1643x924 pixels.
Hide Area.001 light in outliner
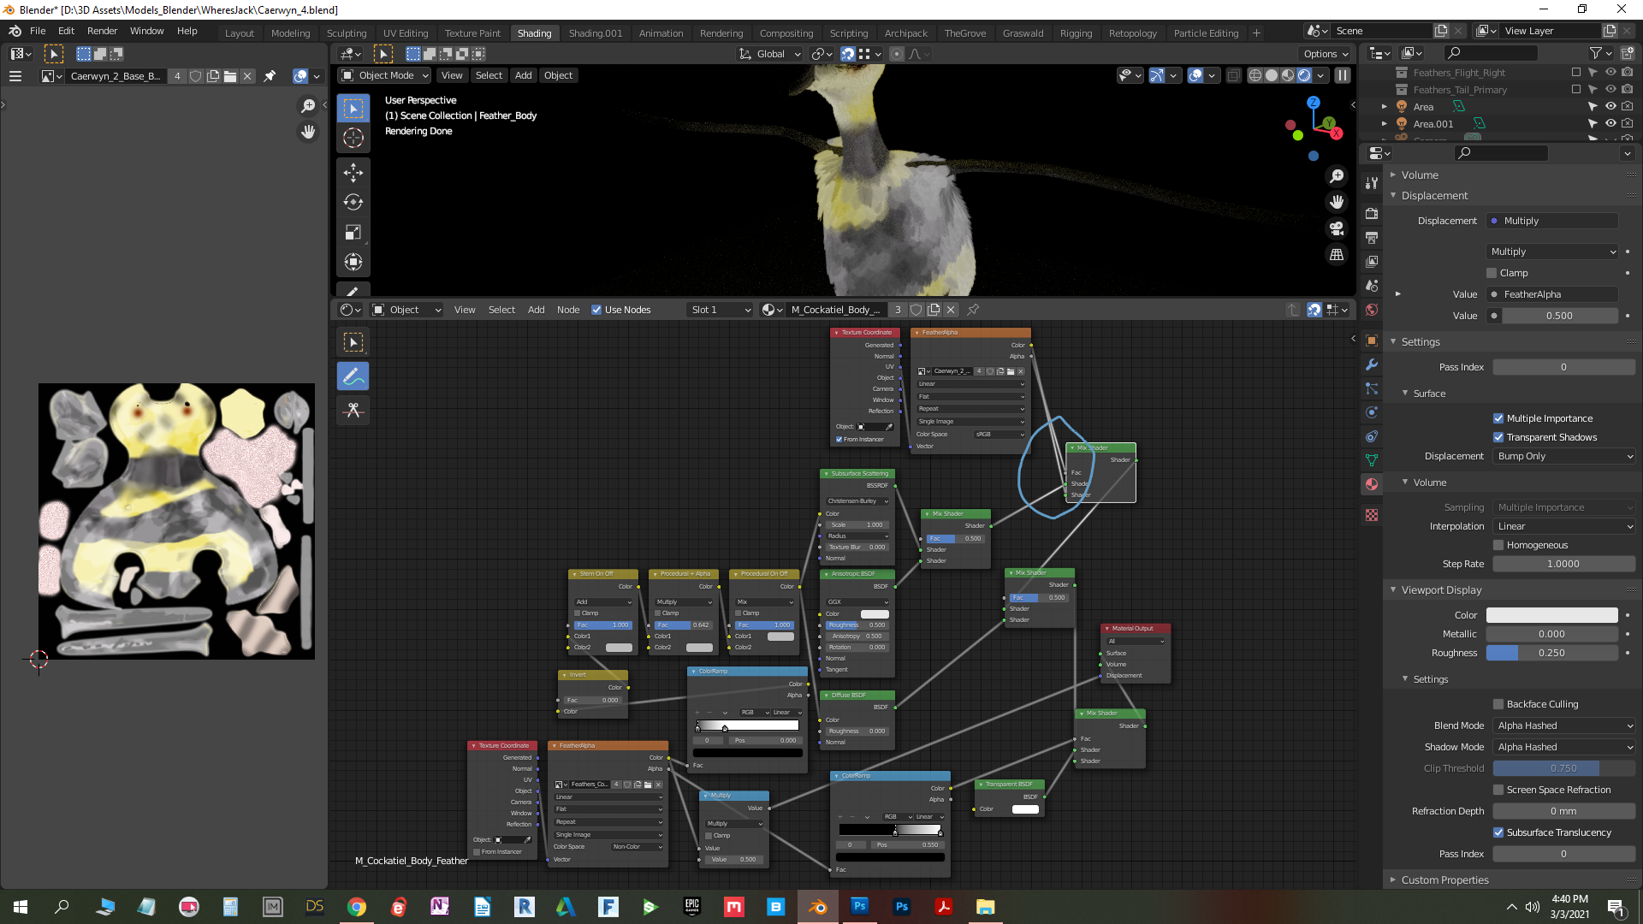(x=1610, y=123)
